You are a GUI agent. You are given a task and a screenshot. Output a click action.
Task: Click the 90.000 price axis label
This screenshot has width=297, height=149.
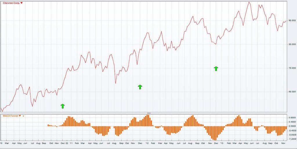click(x=292, y=21)
